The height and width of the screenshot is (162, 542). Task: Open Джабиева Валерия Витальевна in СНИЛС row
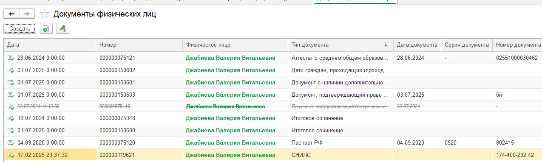[230, 155]
